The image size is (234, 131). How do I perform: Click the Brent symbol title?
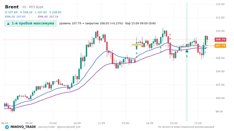[x=12, y=7]
